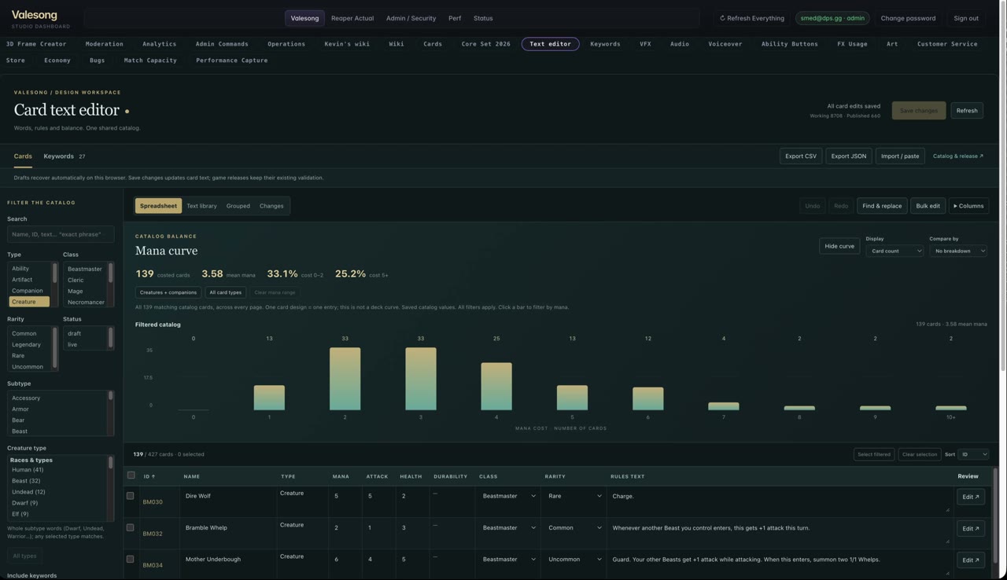This screenshot has width=1007, height=580.
Task: Open Dire Wolf rarity dropdown
Action: 574,496
